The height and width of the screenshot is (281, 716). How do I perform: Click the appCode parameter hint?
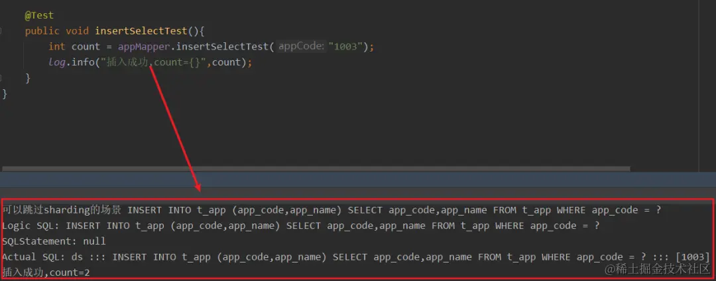pyautogui.click(x=302, y=46)
